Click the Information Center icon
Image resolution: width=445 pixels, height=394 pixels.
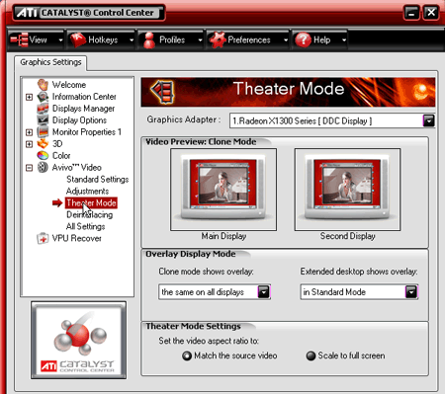[x=43, y=97]
